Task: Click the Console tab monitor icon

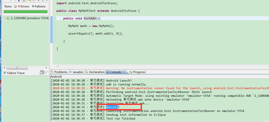Action: click(x=108, y=72)
